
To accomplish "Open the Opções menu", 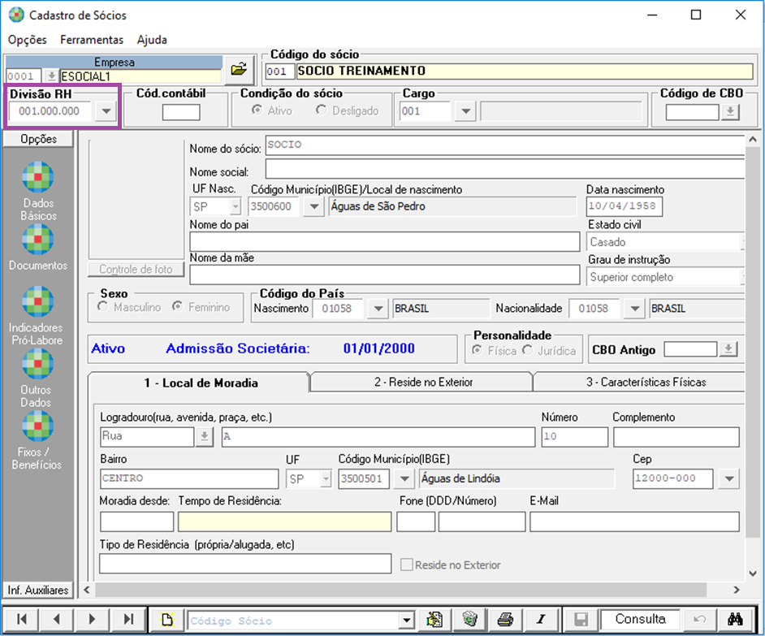I will (x=28, y=40).
